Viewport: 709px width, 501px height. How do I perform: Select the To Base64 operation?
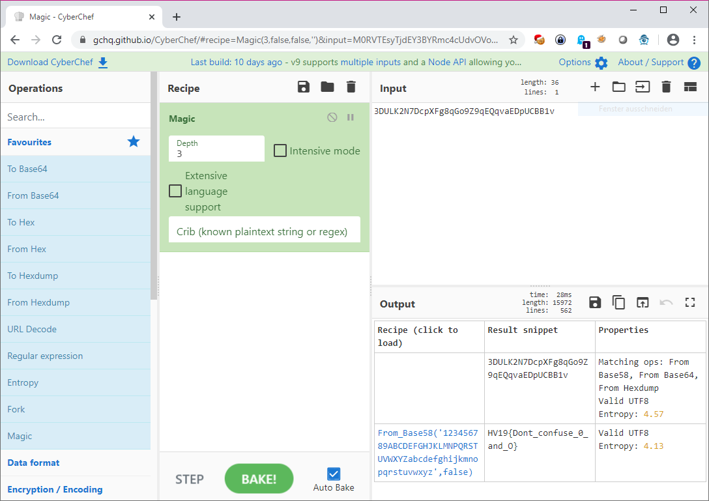coord(76,169)
